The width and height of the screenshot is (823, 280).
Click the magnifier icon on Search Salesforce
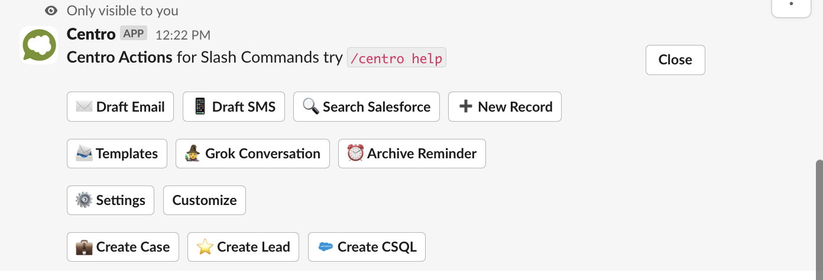tap(311, 107)
